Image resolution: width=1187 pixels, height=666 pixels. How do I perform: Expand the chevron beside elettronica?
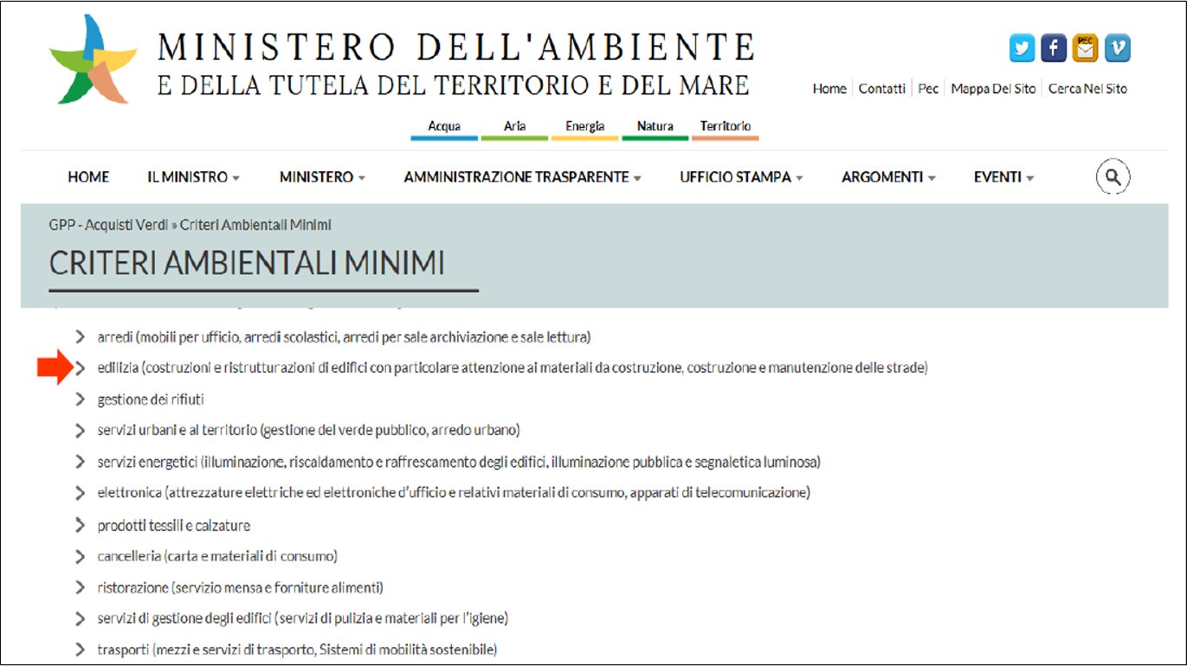pos(80,493)
